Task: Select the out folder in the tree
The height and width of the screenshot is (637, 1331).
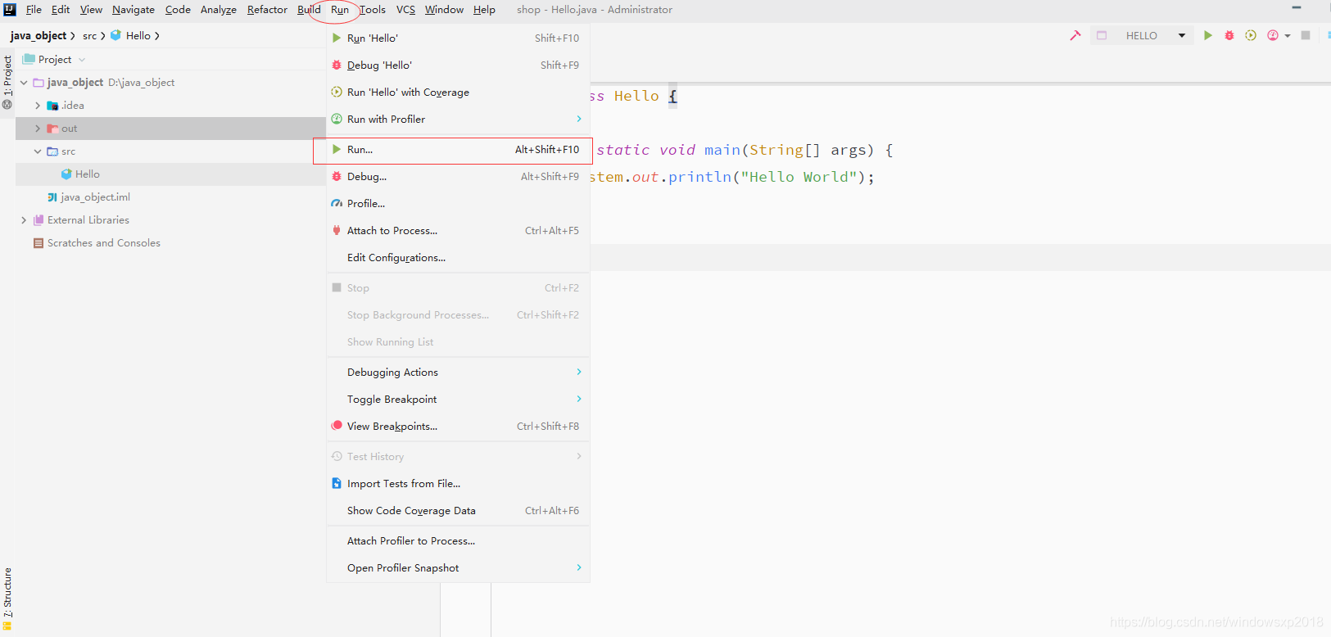Action: click(x=170, y=129)
